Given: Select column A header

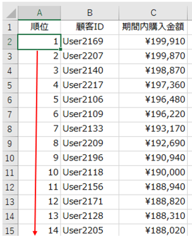Looking at the screenshot, I should [x=39, y=13].
